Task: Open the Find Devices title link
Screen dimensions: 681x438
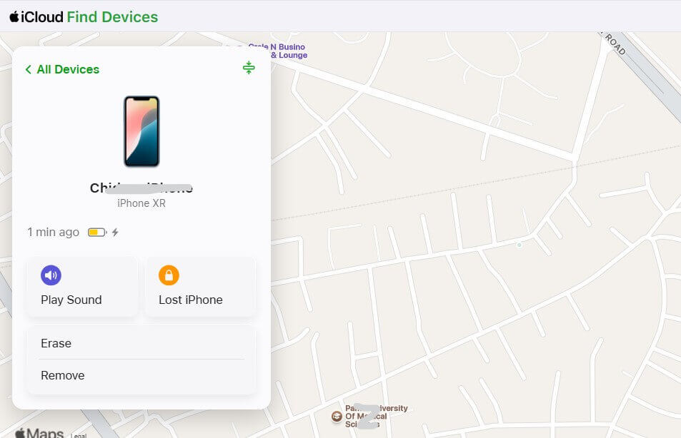Action: coord(112,17)
